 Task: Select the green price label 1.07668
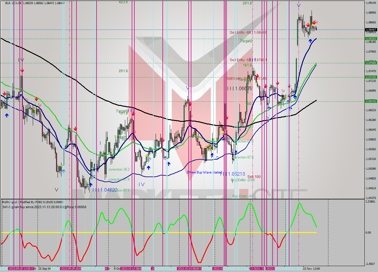pyautogui.click(x=371, y=63)
